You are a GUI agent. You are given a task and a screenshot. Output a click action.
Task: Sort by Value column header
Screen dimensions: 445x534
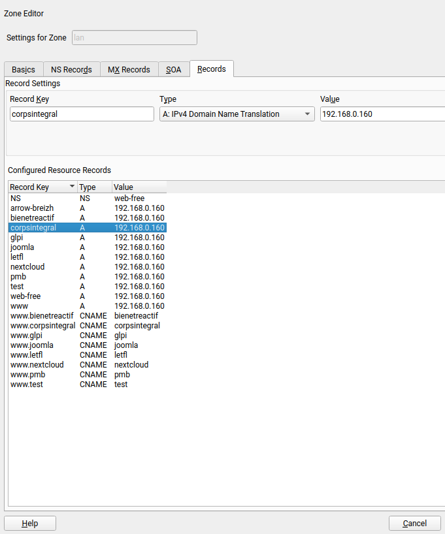(x=139, y=187)
